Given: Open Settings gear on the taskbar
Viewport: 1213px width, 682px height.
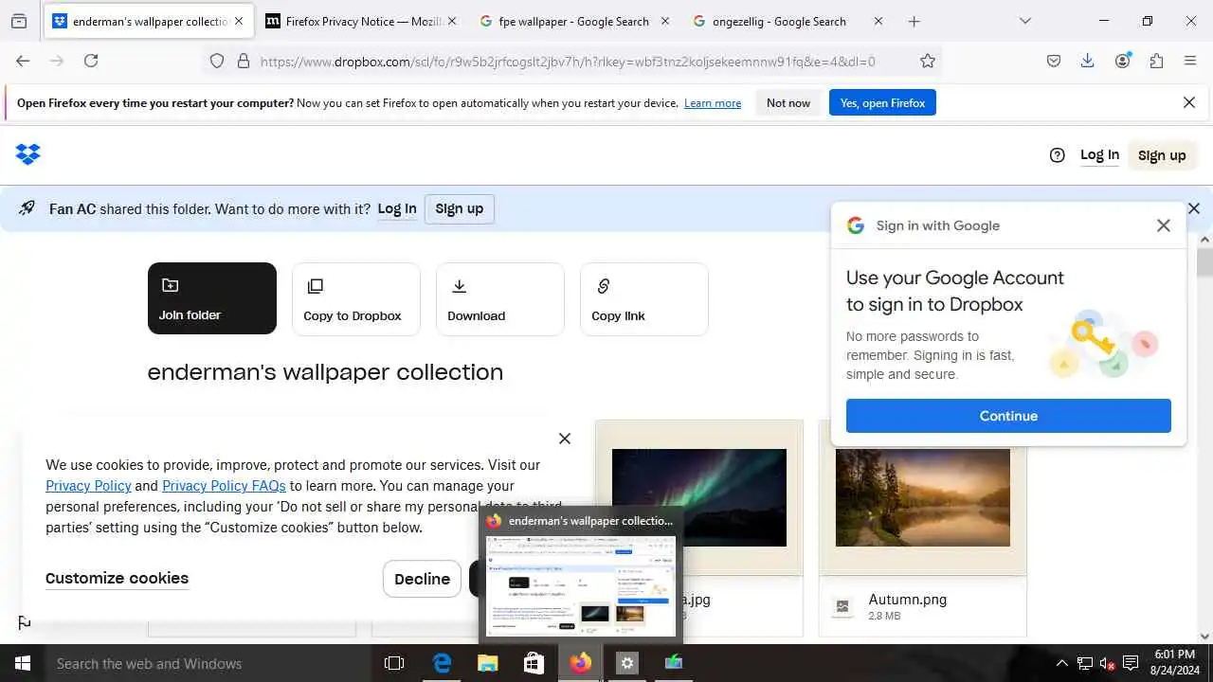Looking at the screenshot, I should coord(626,663).
